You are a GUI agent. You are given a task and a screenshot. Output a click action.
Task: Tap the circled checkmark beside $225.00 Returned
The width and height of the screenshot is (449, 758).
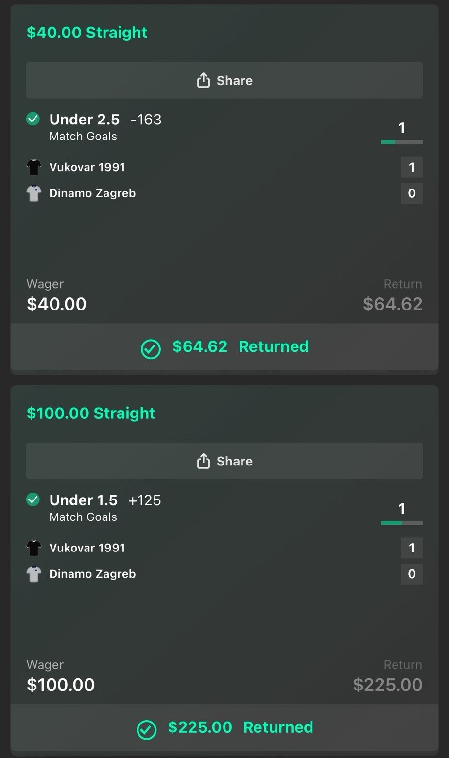pyautogui.click(x=147, y=729)
